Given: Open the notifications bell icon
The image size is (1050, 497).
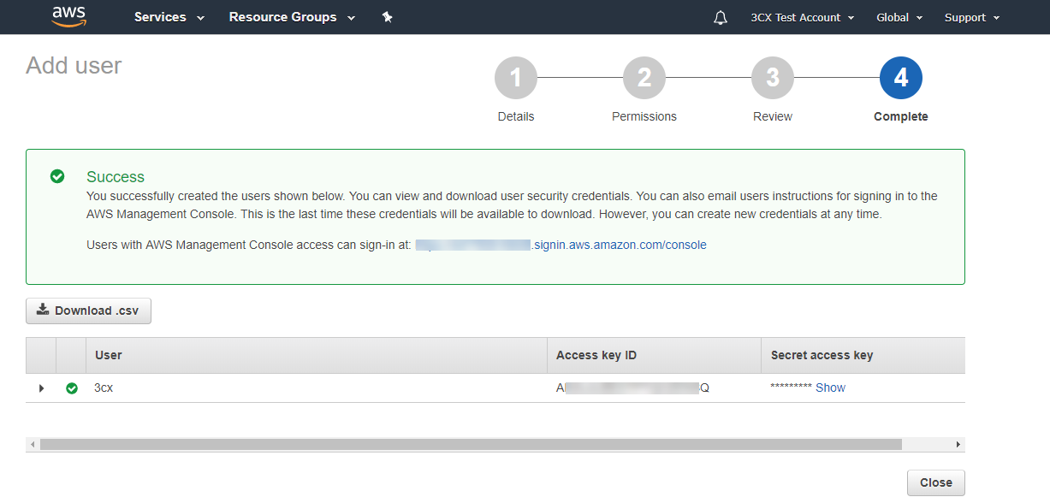Looking at the screenshot, I should tap(721, 17).
